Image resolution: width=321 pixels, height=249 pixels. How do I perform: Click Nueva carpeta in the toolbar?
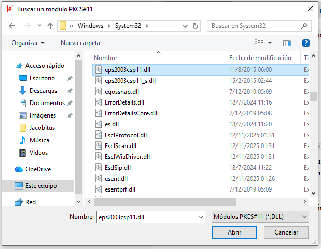click(80, 43)
